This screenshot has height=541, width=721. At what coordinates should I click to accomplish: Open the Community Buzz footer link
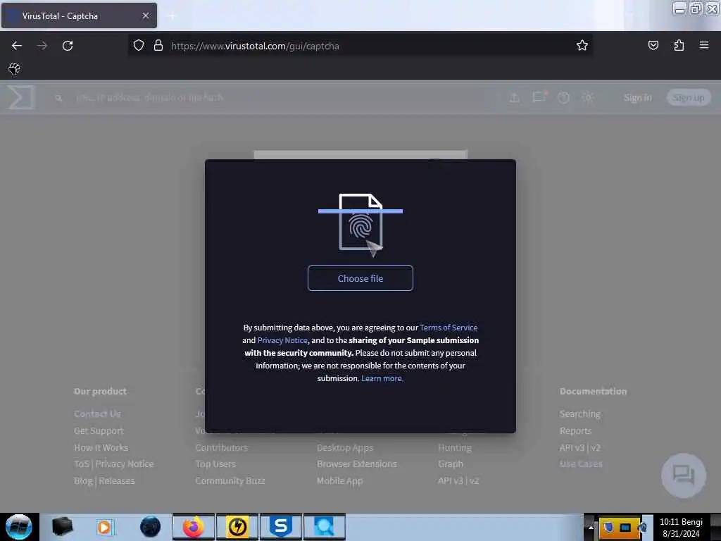[230, 480]
